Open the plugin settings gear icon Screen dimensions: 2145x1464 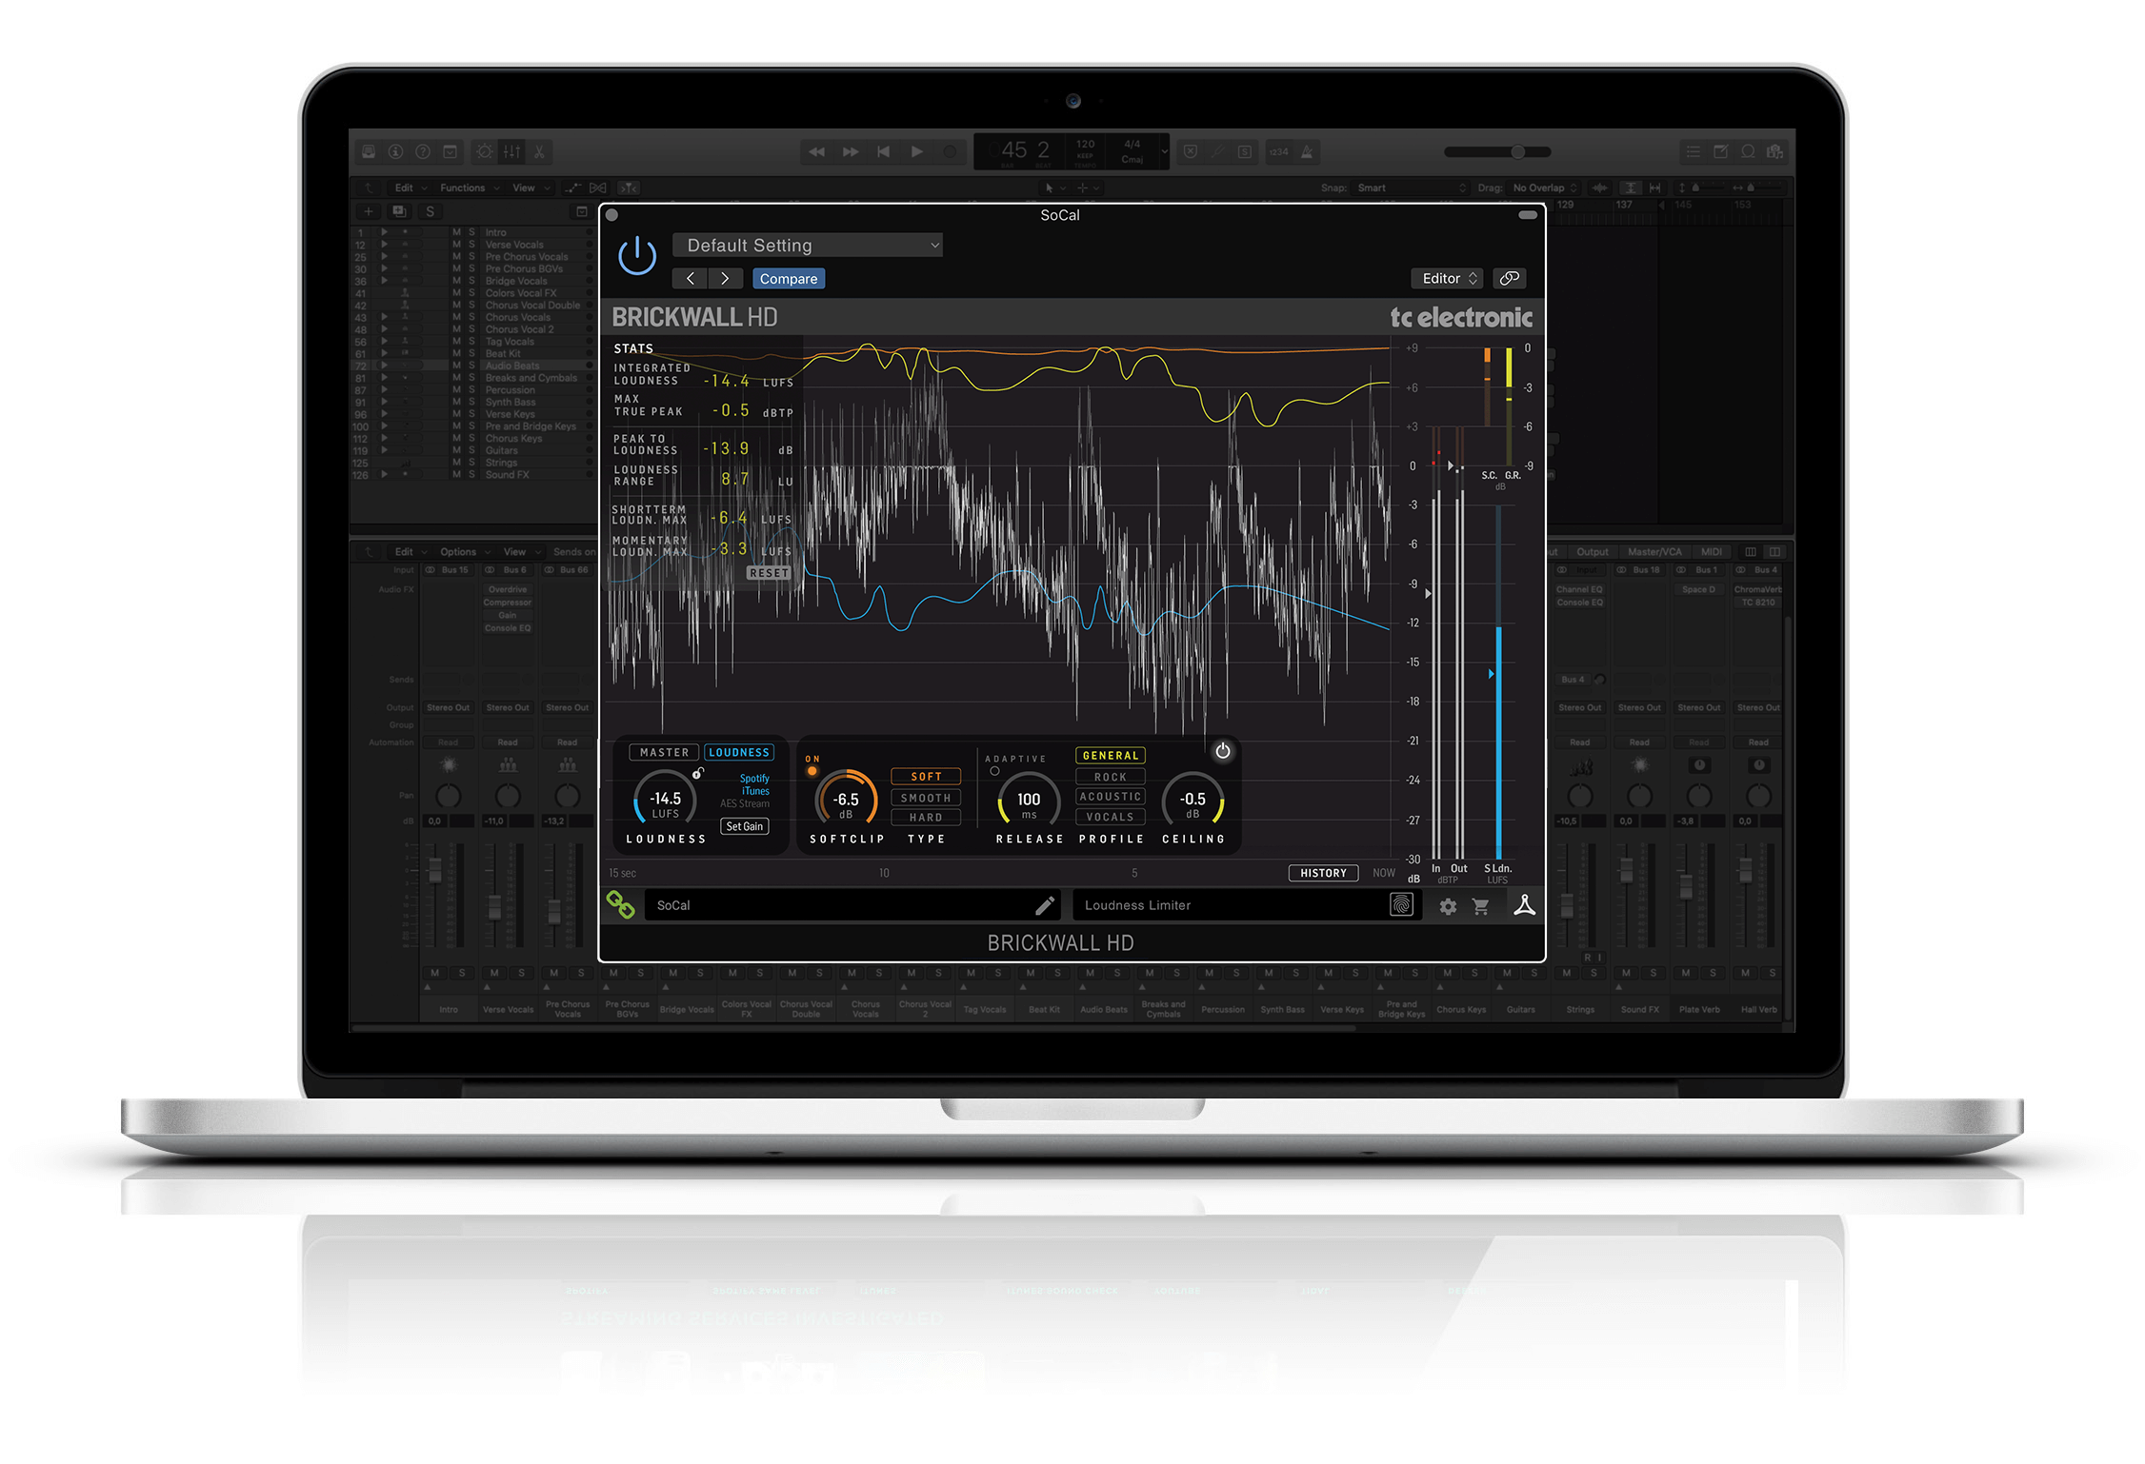coord(1448,907)
